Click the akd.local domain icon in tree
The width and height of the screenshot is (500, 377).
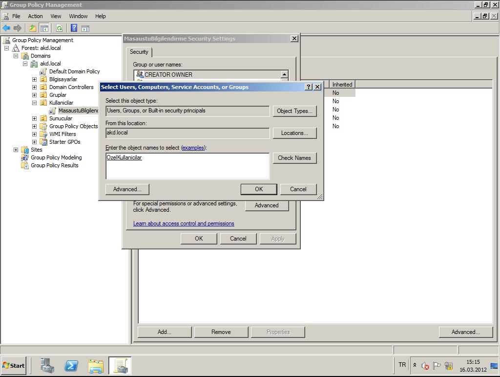(x=34, y=64)
